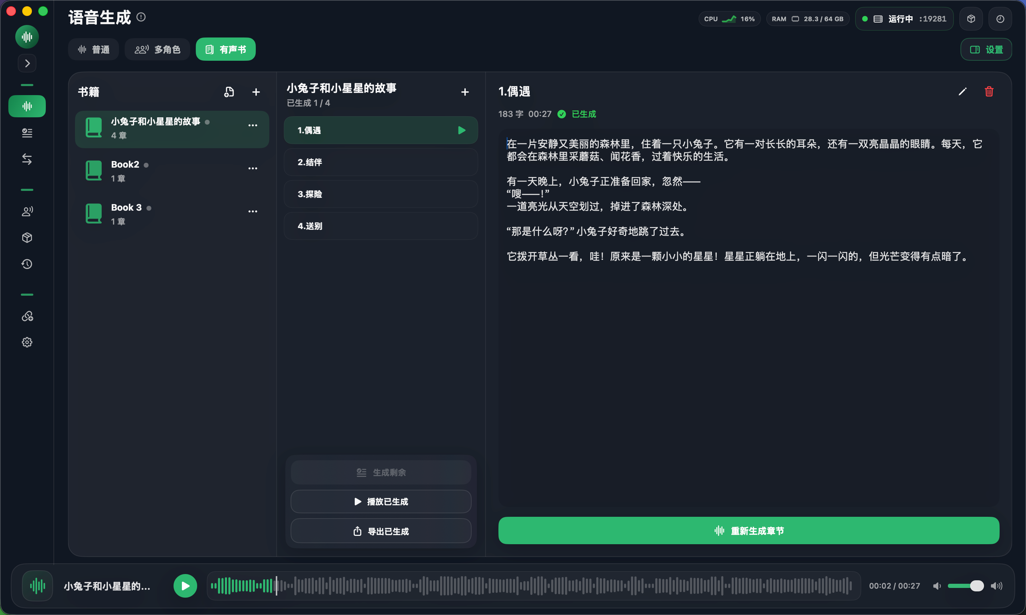This screenshot has height=615, width=1026.
Task: Select the 有声书 tab
Action: point(226,50)
